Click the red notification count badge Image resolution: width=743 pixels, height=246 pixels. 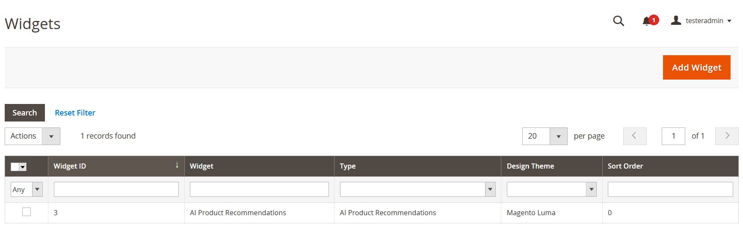click(654, 20)
